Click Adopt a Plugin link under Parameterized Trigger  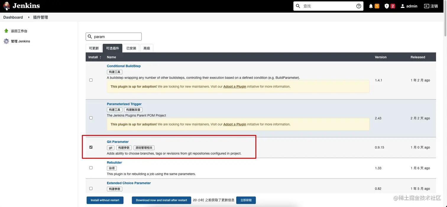pos(235,124)
